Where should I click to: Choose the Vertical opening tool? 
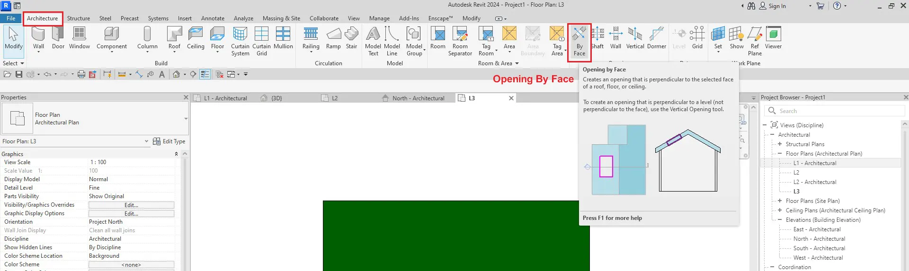point(635,38)
